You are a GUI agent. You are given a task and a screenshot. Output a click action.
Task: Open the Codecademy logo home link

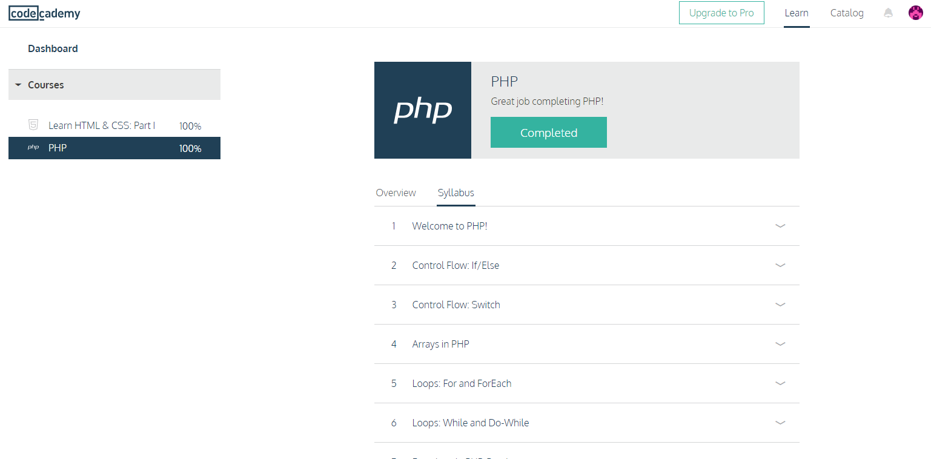click(x=44, y=13)
